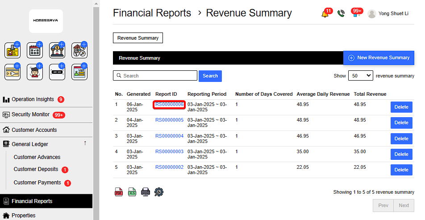
Task: Select the key card shortcut icon
Action: [x=12, y=72]
